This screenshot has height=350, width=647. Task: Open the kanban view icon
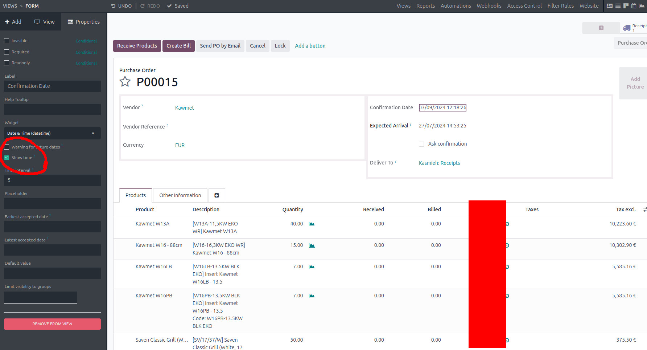click(x=626, y=6)
